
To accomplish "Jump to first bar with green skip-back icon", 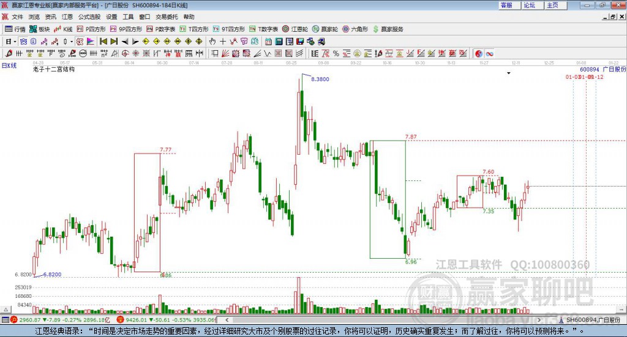I will [x=103, y=42].
